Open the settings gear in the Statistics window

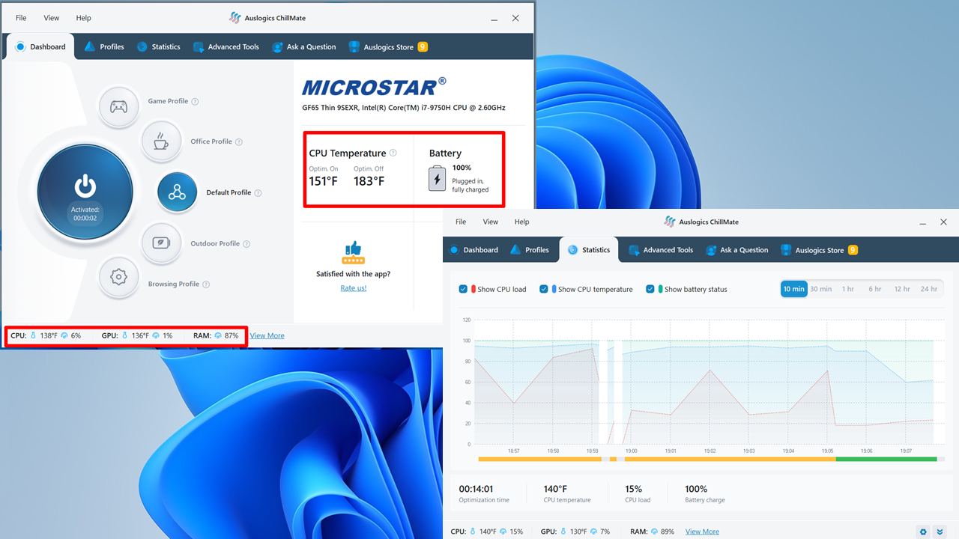pos(923,532)
